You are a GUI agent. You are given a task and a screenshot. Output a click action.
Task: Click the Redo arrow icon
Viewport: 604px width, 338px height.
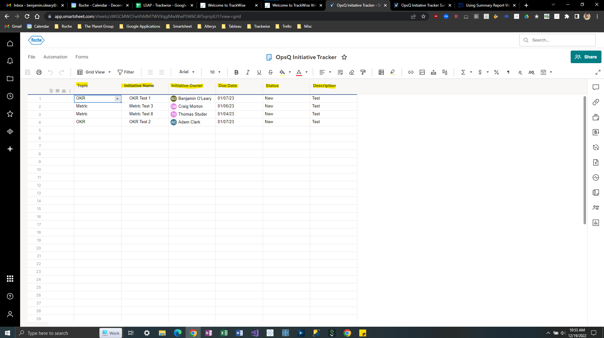(x=62, y=72)
